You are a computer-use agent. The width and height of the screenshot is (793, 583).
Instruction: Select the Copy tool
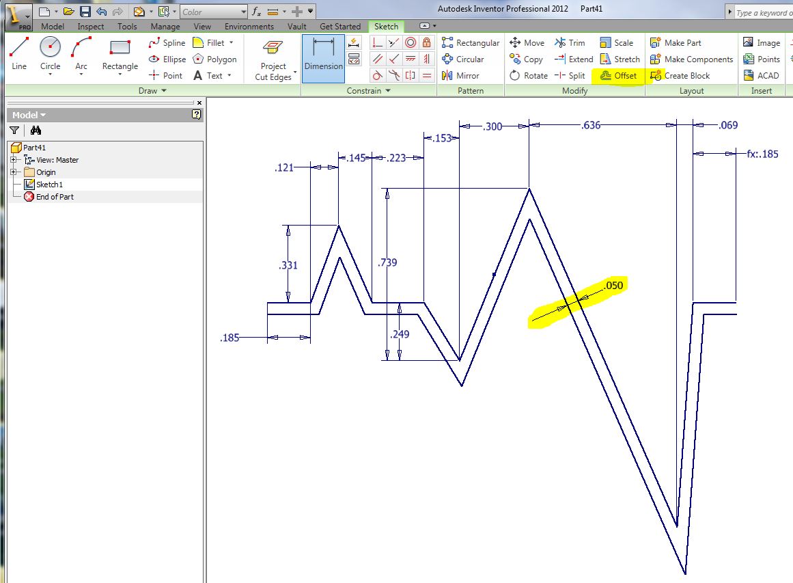[x=526, y=59]
